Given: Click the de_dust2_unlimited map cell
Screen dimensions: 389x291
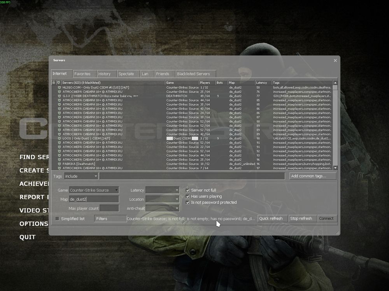Looking at the screenshot, I should 242,164.
